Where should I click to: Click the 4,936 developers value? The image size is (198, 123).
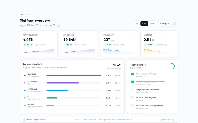(x=28, y=40)
